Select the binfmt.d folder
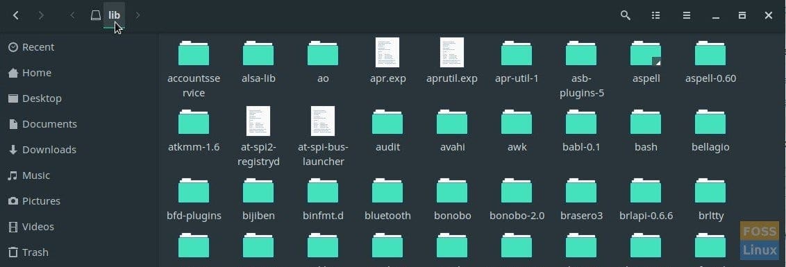The image size is (786, 267). pyautogui.click(x=323, y=199)
